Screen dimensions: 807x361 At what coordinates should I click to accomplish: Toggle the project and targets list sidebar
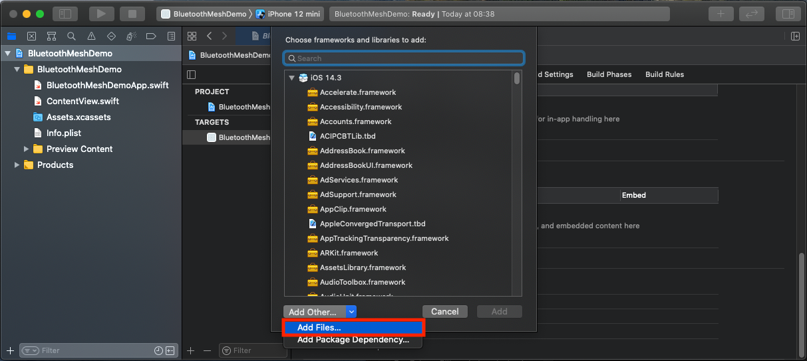192,74
